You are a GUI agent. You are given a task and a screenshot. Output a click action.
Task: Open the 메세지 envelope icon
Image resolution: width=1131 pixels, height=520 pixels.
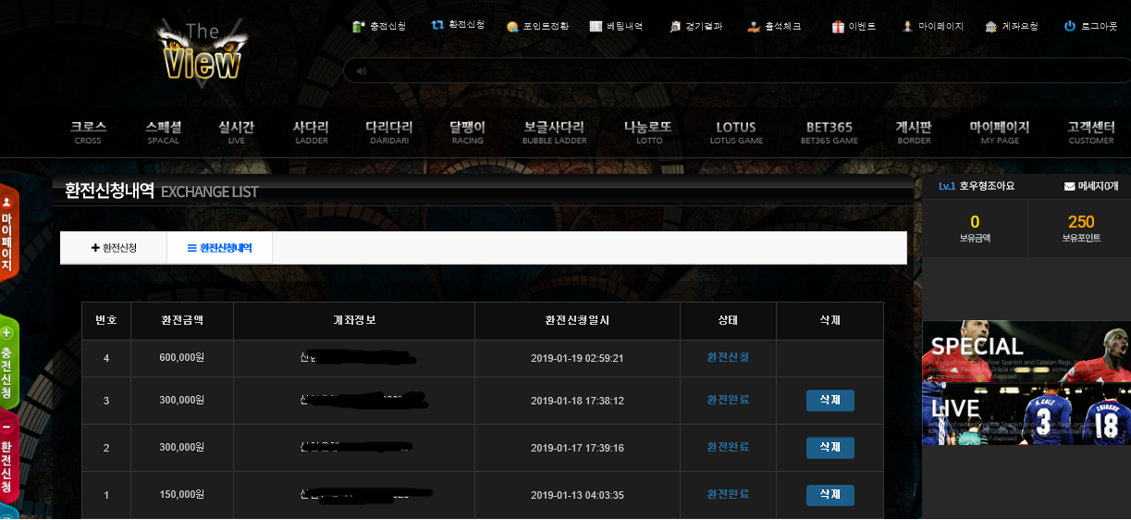1069,186
